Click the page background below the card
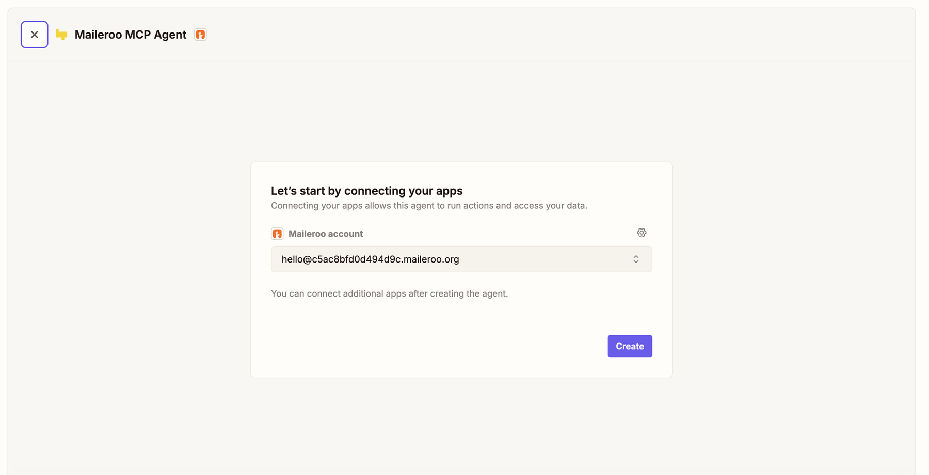Screen dimensions: 929x475 (461, 428)
